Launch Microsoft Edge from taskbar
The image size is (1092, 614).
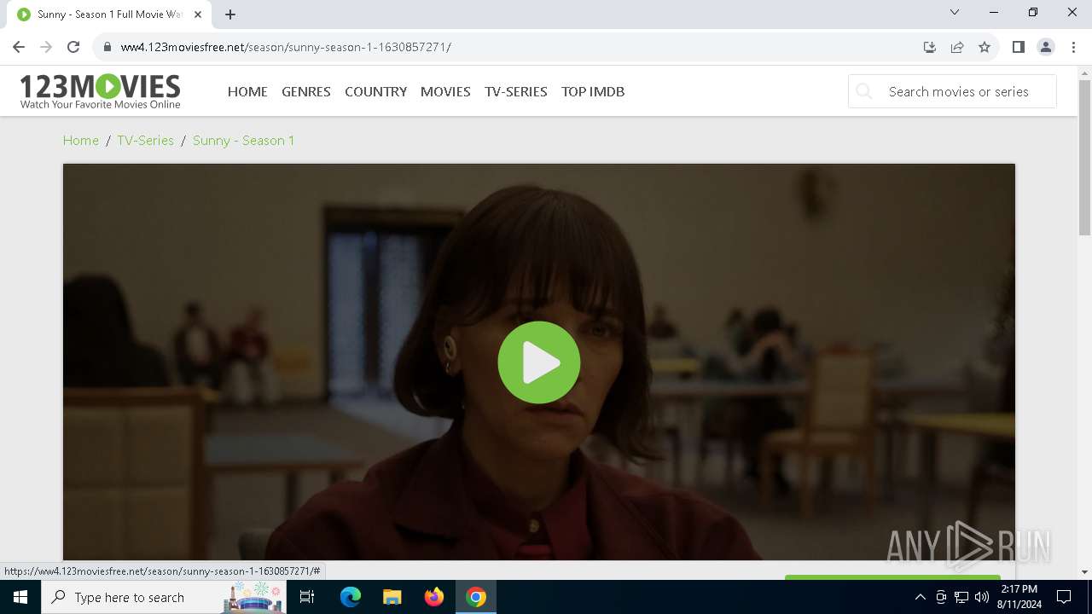click(351, 597)
